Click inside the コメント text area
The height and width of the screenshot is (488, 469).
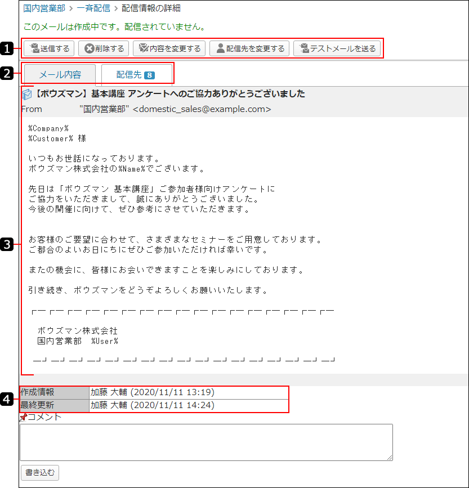point(206,442)
